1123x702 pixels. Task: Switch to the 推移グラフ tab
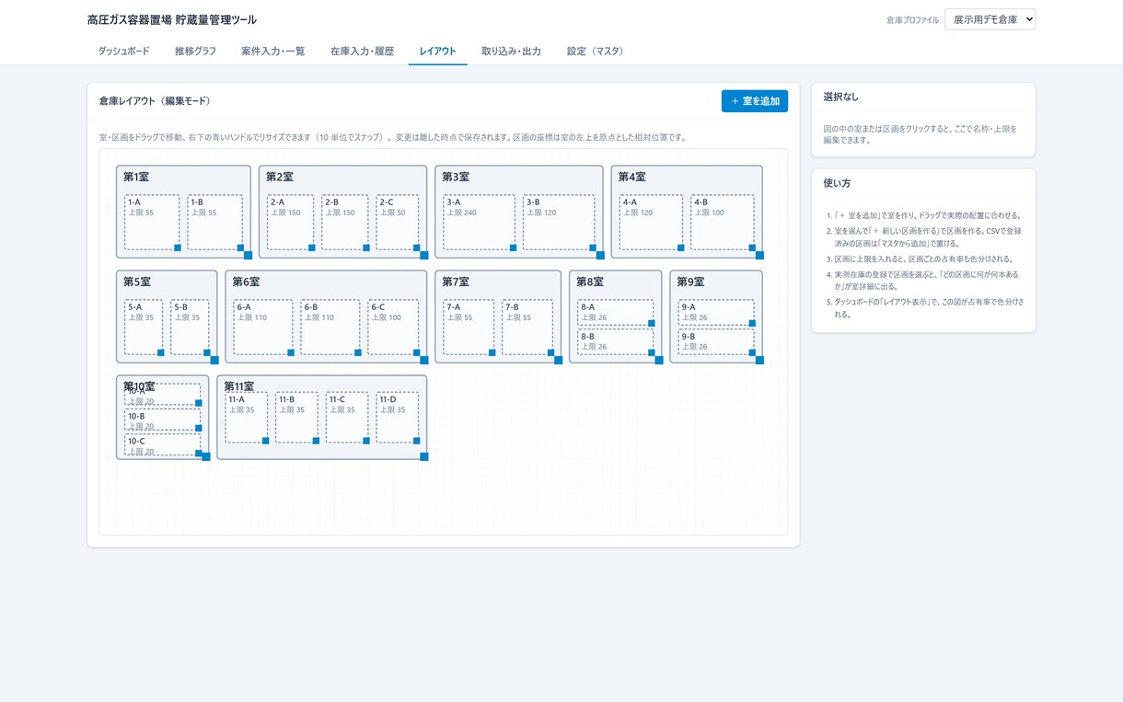click(x=195, y=52)
